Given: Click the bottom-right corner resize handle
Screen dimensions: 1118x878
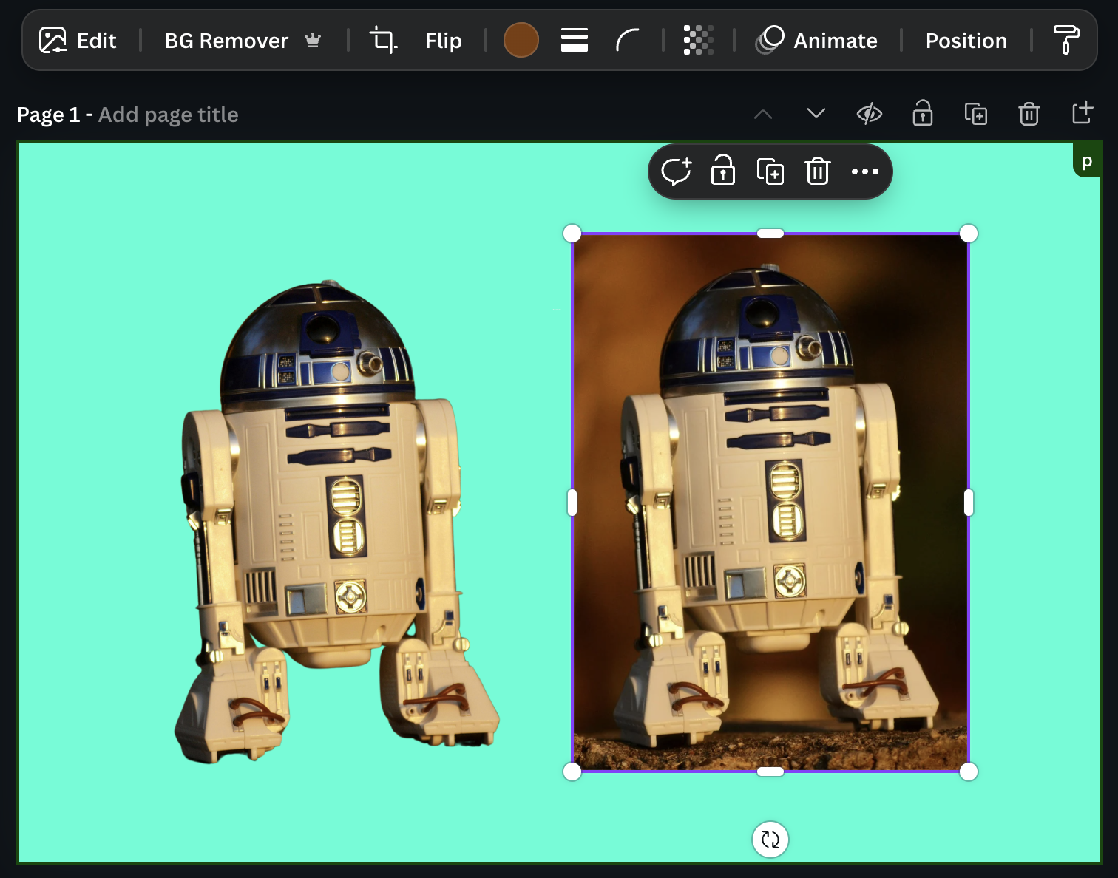Looking at the screenshot, I should (x=969, y=772).
